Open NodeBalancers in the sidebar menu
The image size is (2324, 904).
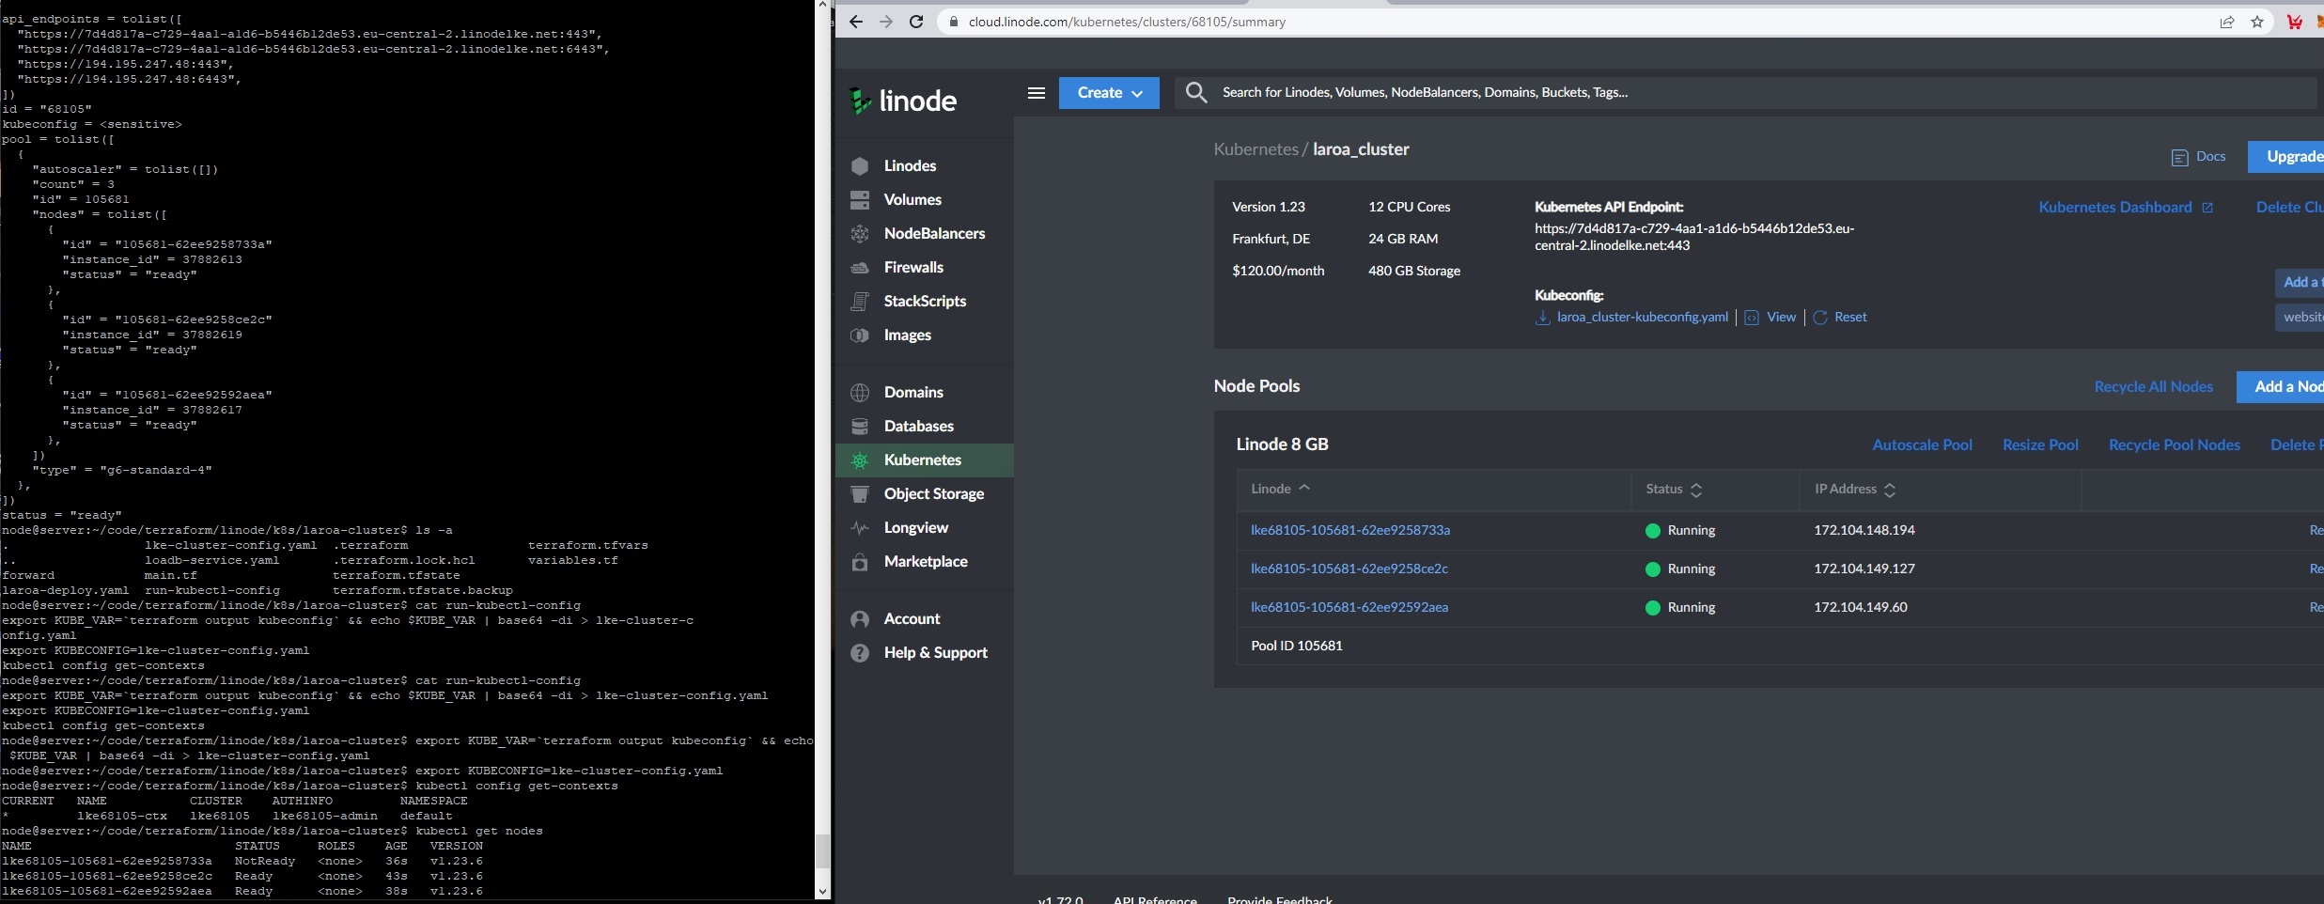click(934, 233)
